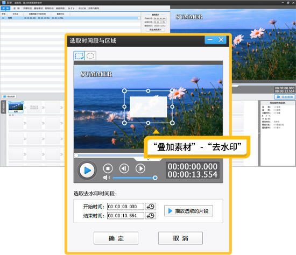Viewport: 296px width, 255px height.
Task: Click 播放选取的片段 button
Action: coord(188,211)
